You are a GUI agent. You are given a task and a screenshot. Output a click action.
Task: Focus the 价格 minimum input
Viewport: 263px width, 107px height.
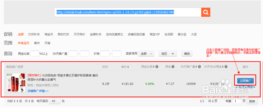[105, 54]
